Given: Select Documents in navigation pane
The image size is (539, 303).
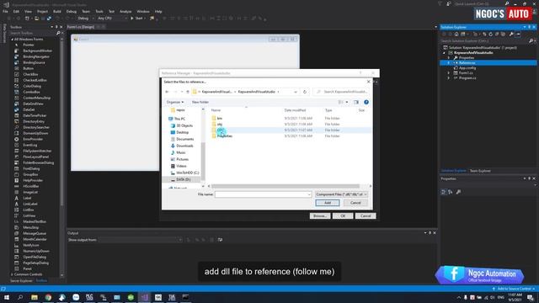Looking at the screenshot, I should pos(185,139).
